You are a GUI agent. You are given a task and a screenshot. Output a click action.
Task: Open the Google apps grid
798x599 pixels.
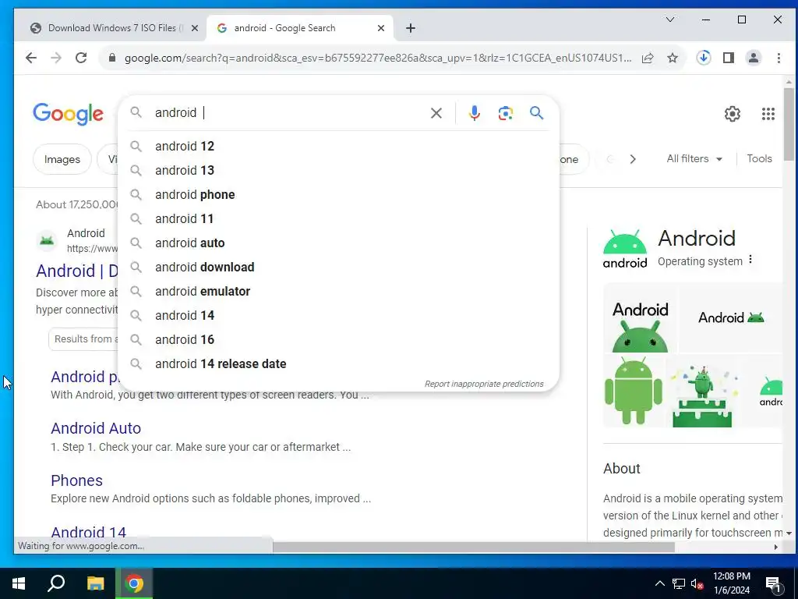tap(768, 114)
